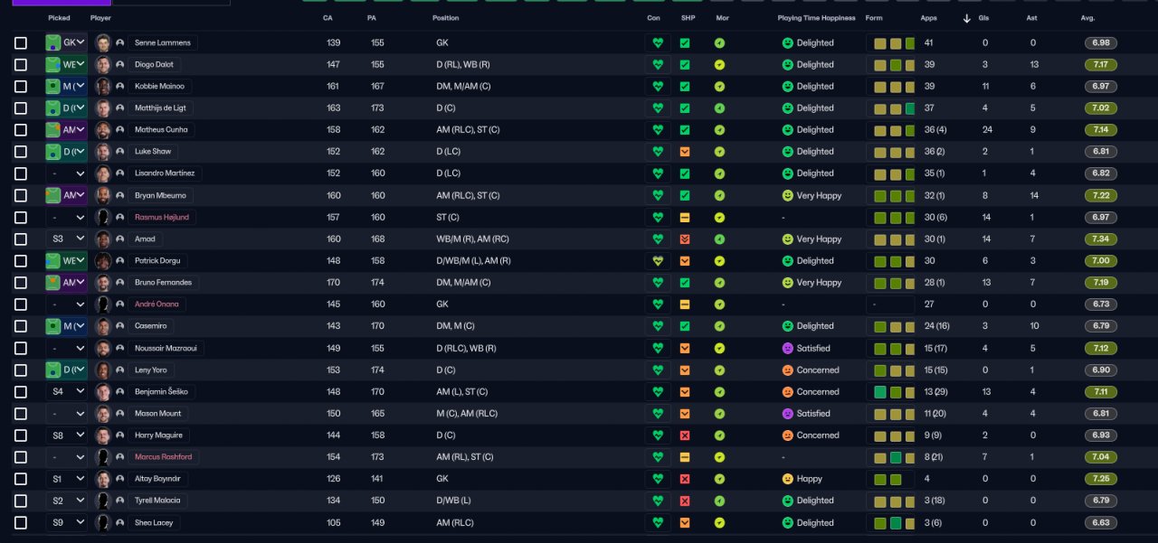Click the purple Satisfied face icon for Noussair Mazraoui

(x=788, y=348)
